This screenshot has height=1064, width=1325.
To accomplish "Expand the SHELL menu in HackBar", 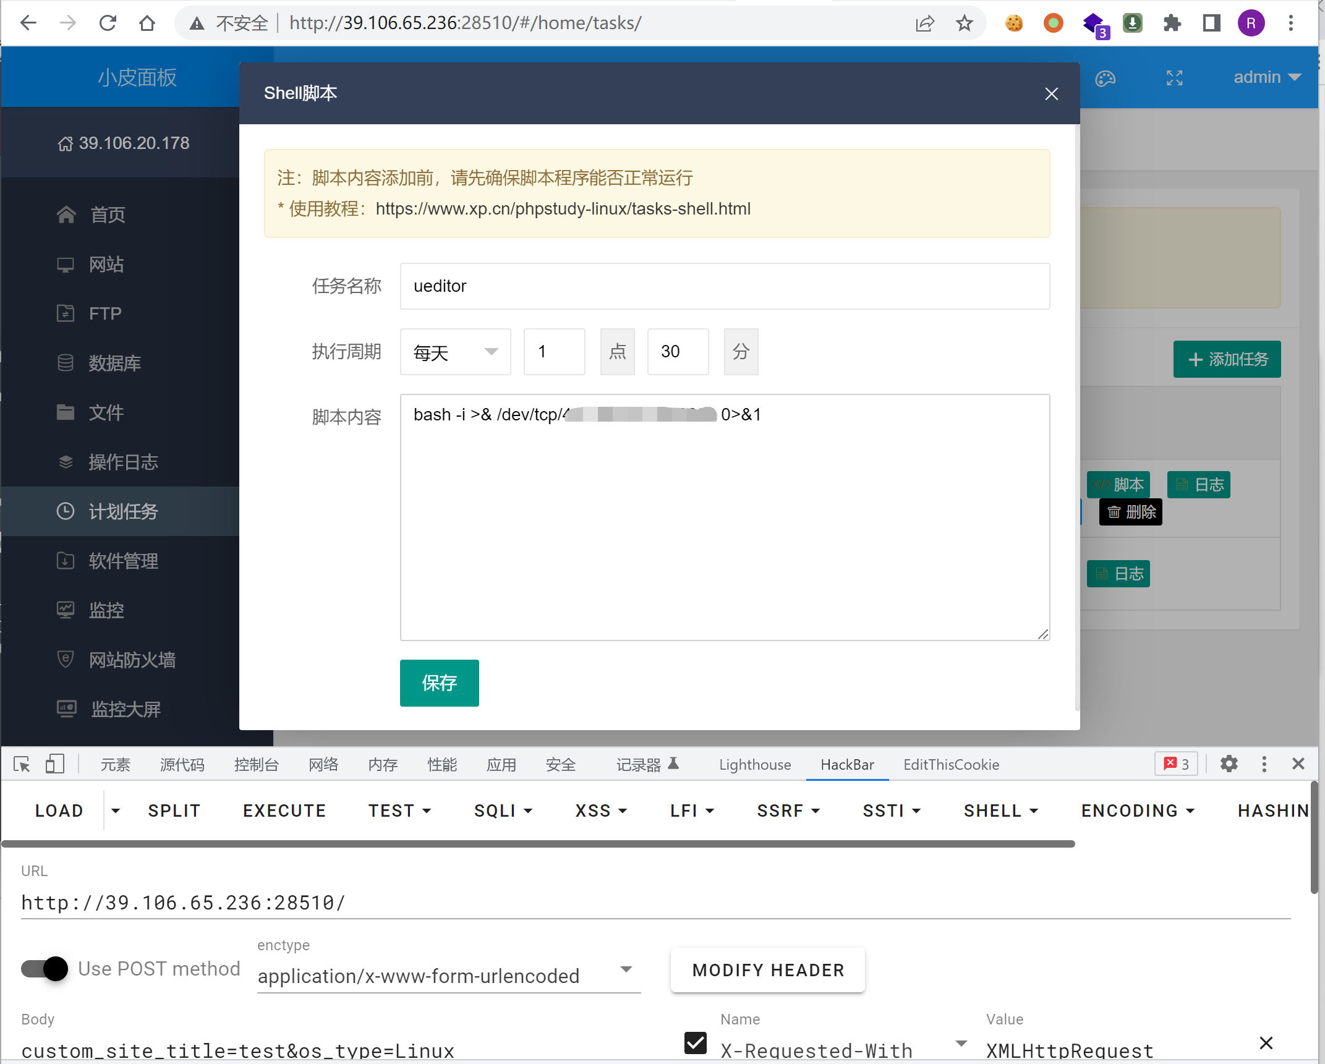I will tap(1000, 811).
